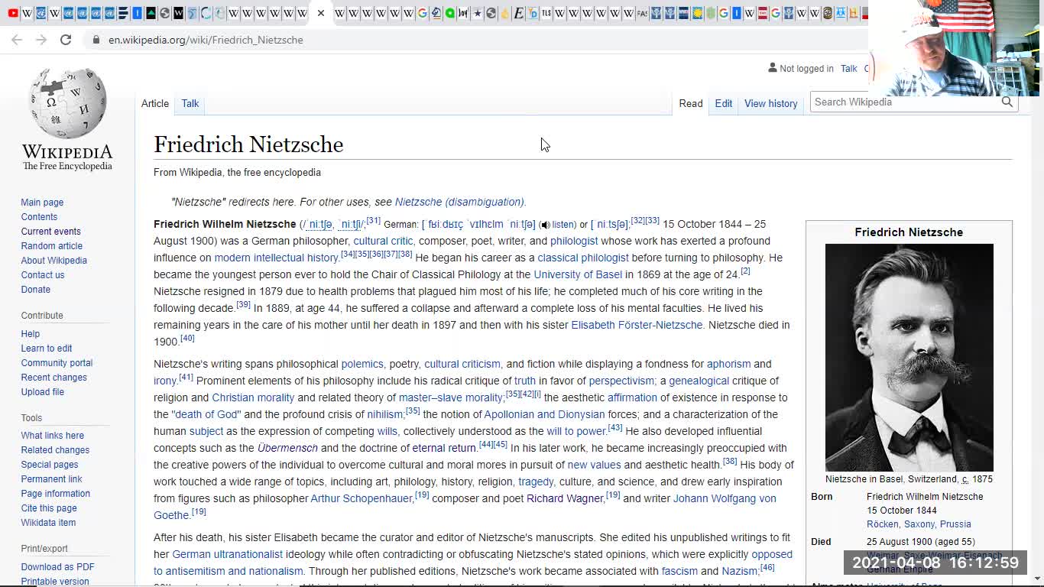
Task: Open the Edit tab
Action: coord(724,103)
